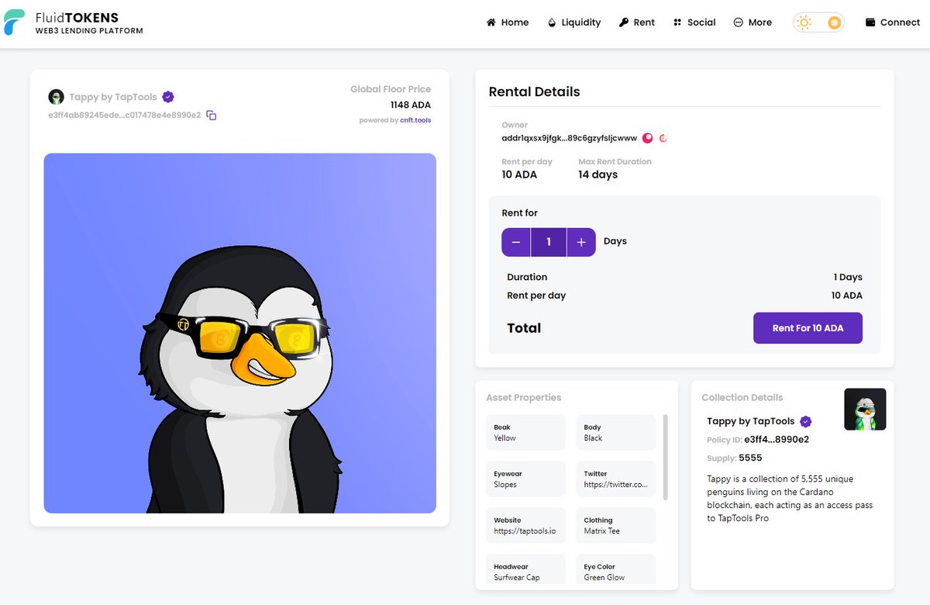Click the Policy ID e3ff4...8990e2 value

pyautogui.click(x=777, y=439)
